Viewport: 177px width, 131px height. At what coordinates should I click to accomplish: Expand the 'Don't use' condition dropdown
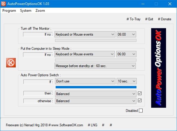(x=85, y=81)
